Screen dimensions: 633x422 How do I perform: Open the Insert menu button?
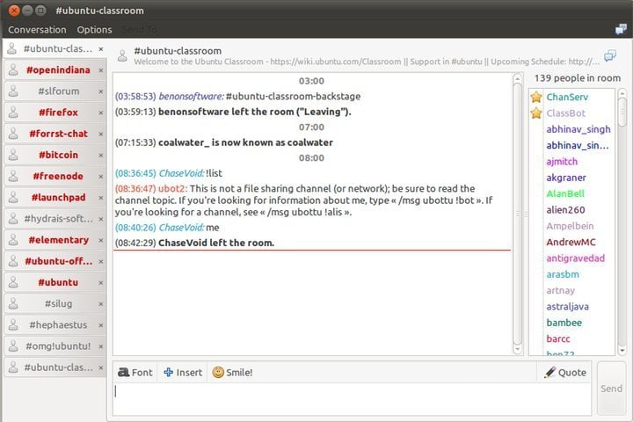coord(183,373)
